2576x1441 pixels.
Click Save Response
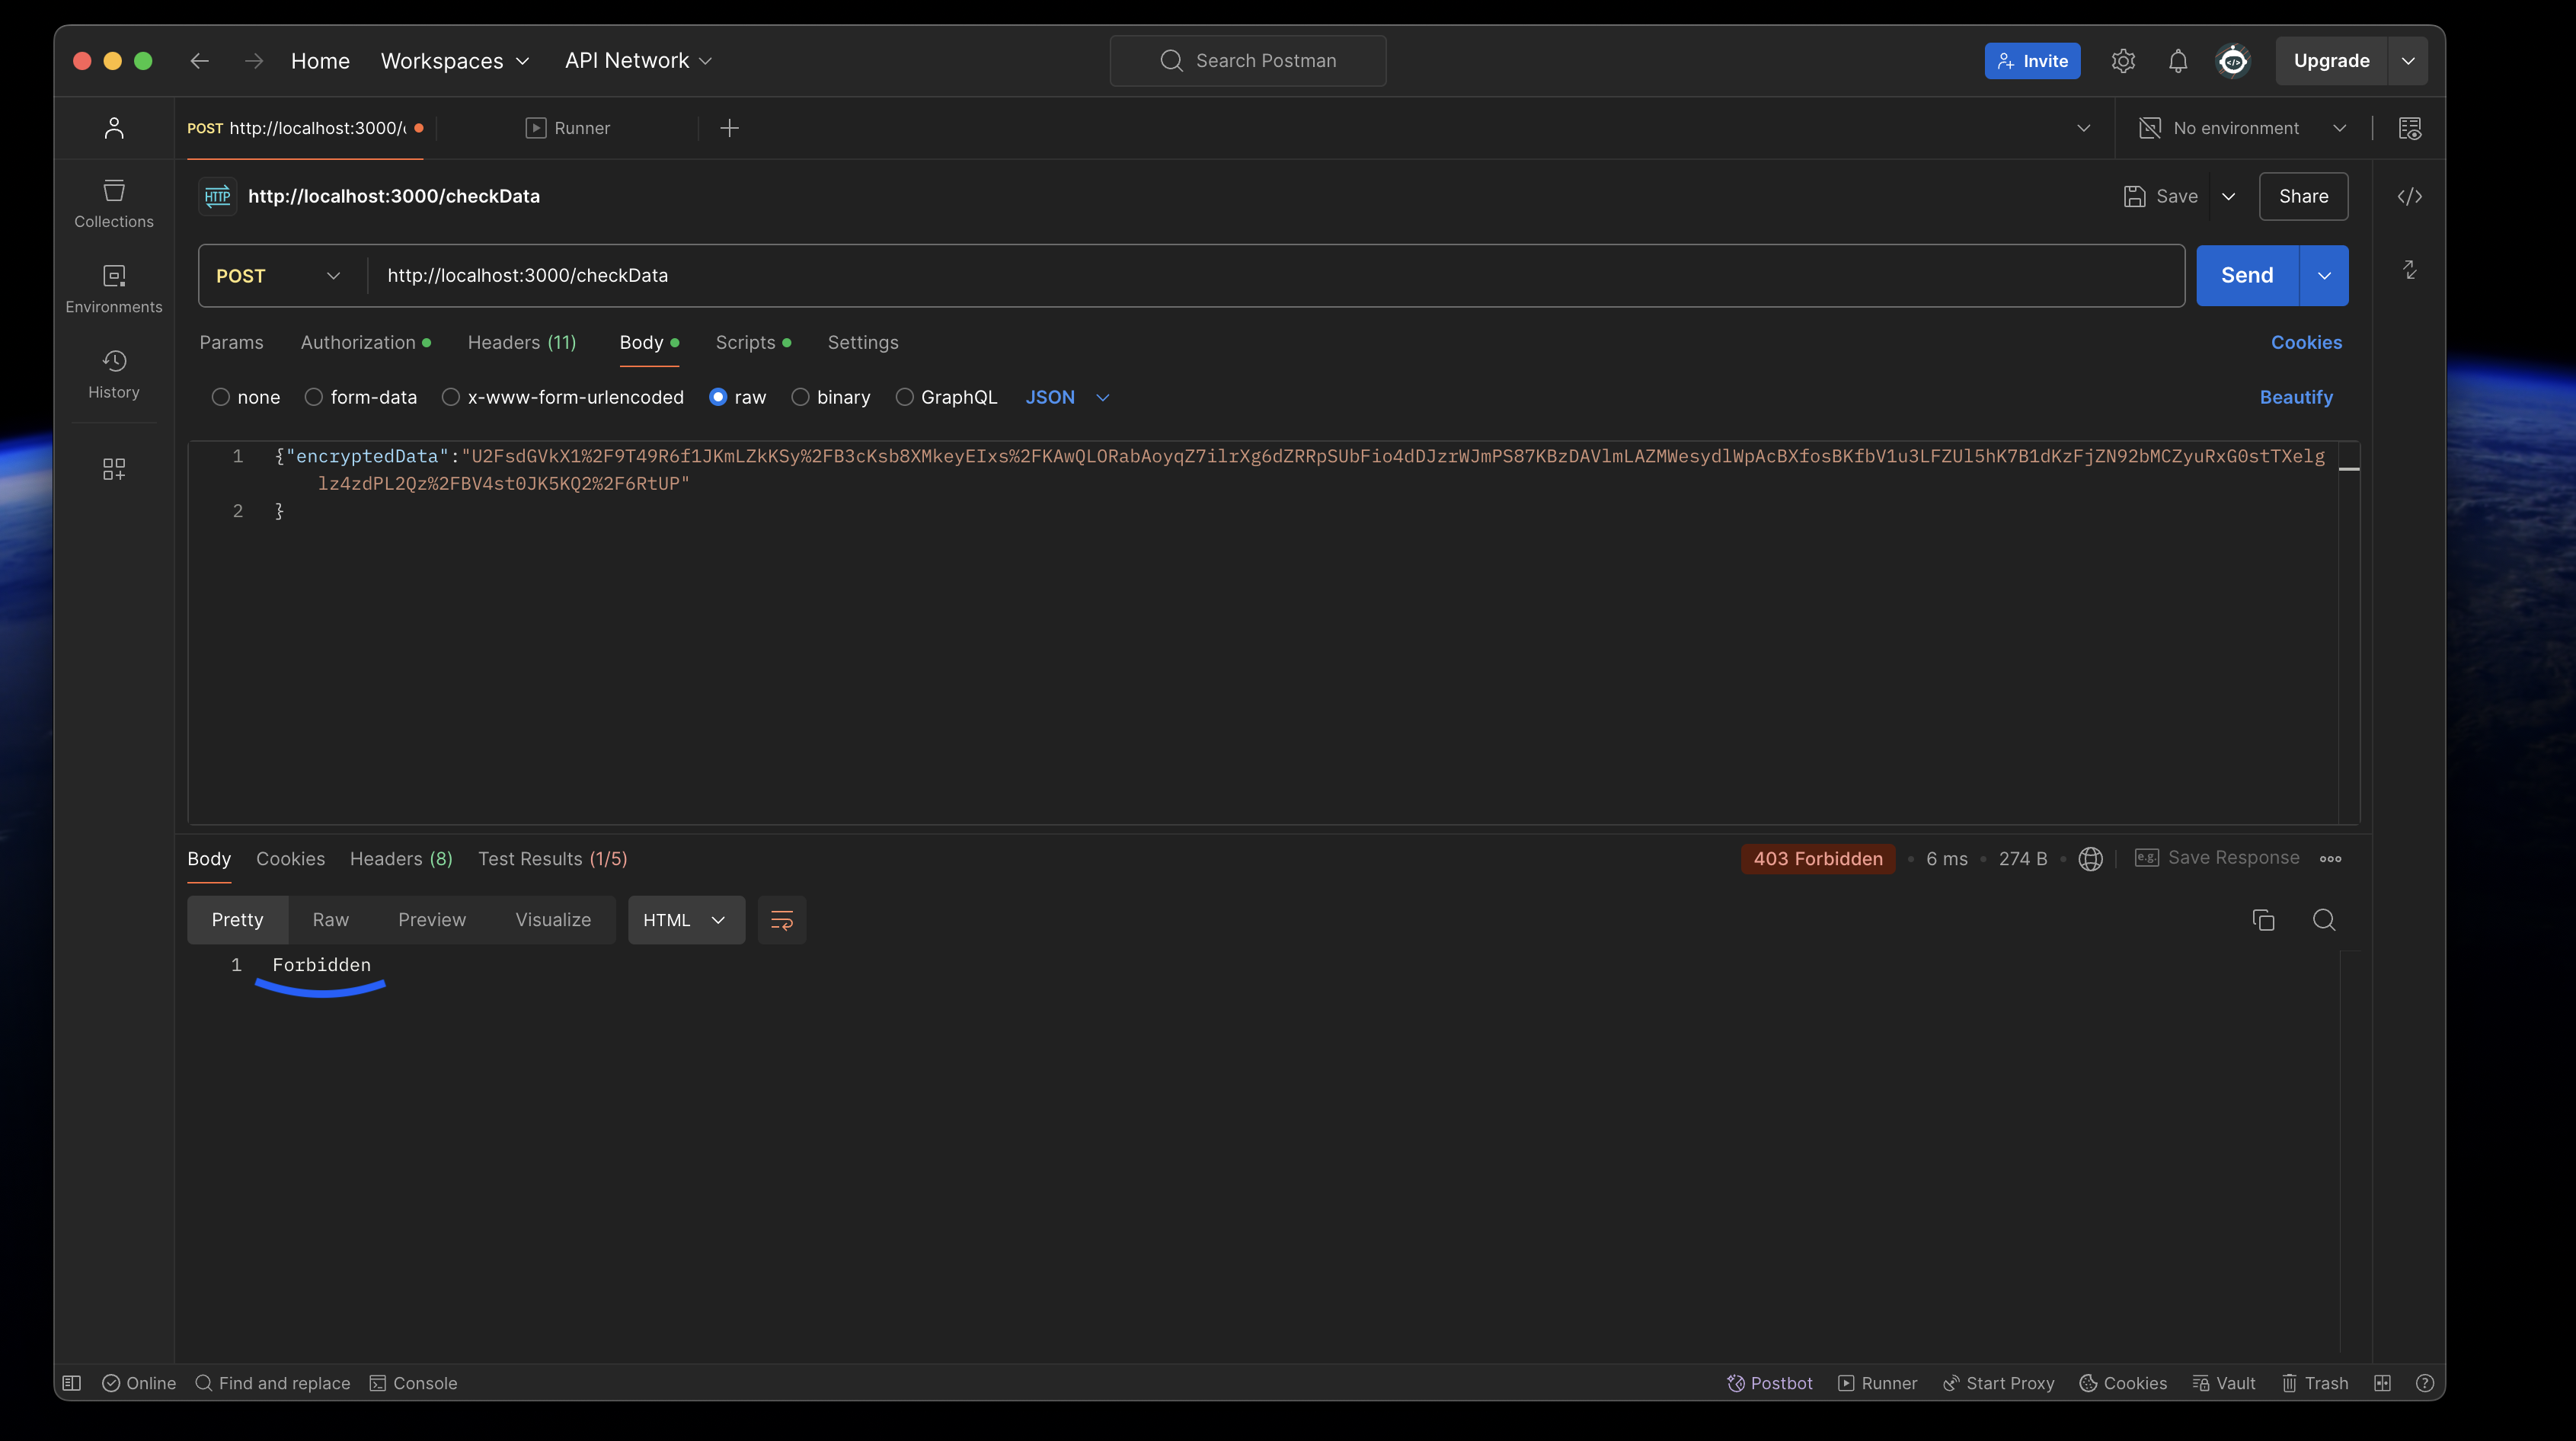(2217, 858)
